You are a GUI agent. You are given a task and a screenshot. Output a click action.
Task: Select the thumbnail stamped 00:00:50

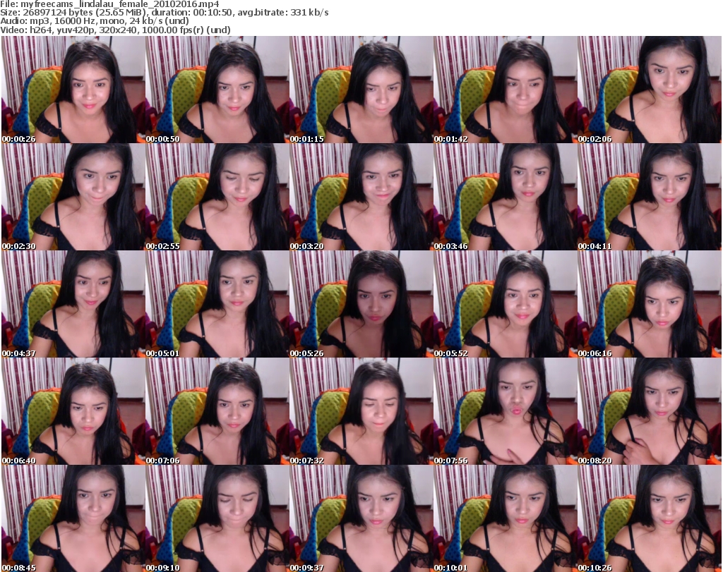point(217,90)
